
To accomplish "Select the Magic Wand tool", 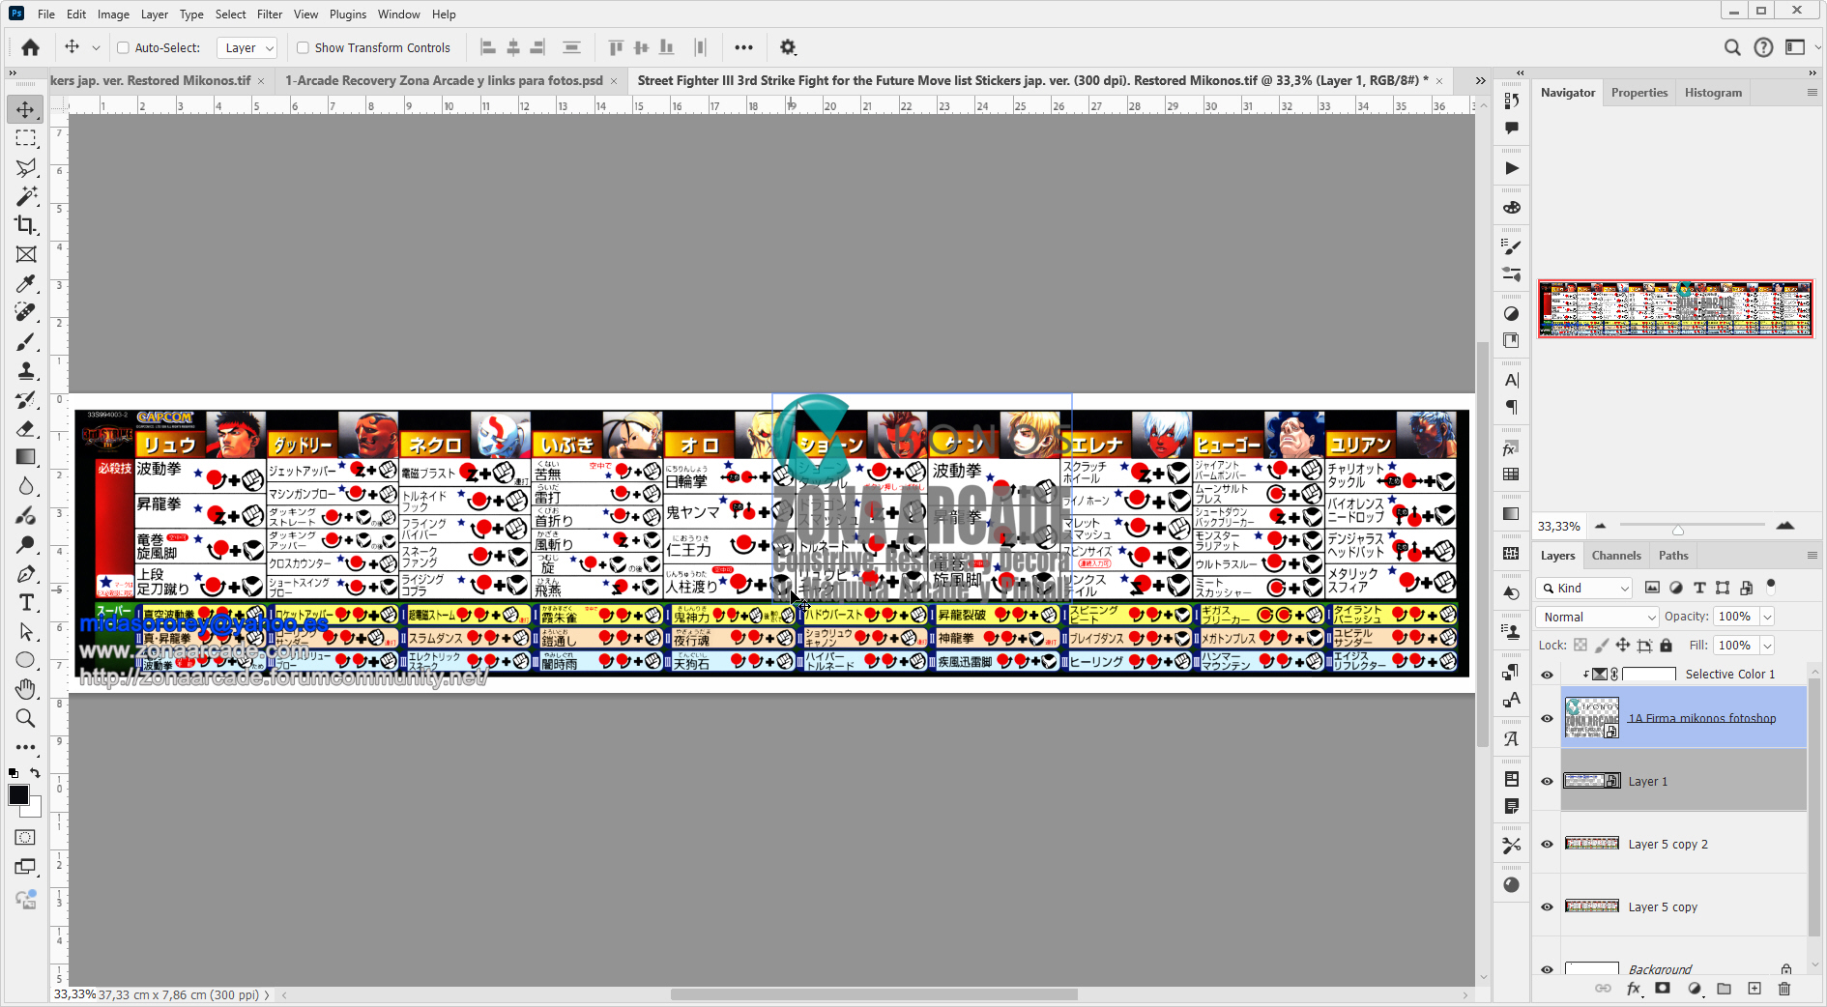I will pos(26,196).
